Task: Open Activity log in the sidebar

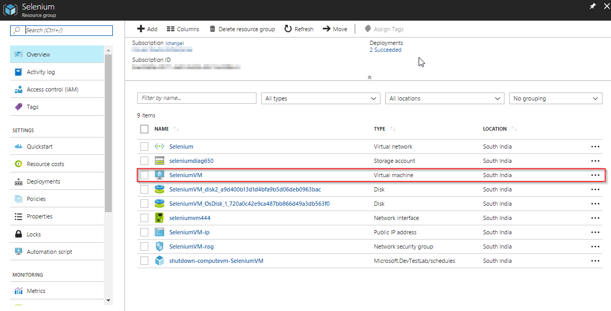Action: [57, 72]
